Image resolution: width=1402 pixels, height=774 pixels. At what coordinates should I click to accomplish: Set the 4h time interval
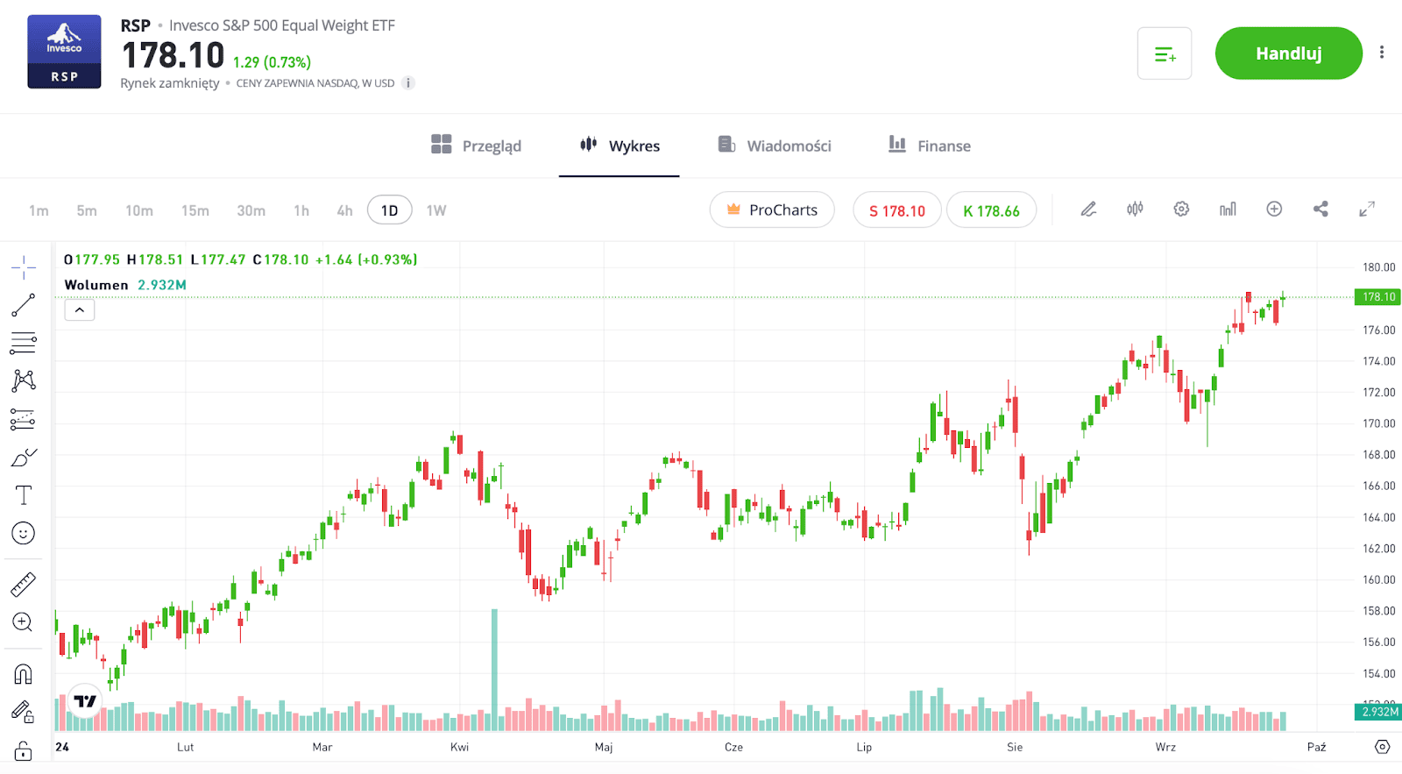click(344, 210)
